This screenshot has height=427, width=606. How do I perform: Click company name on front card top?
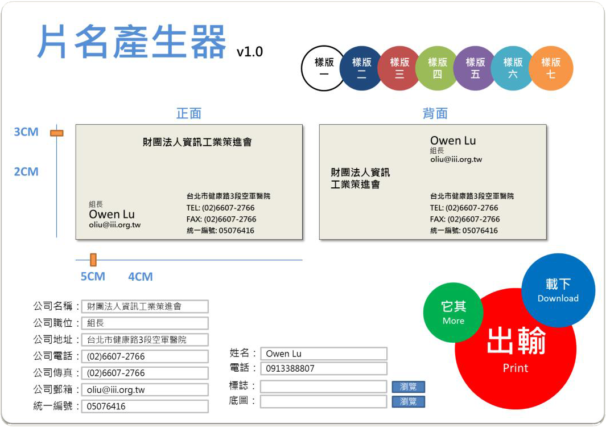(x=197, y=142)
